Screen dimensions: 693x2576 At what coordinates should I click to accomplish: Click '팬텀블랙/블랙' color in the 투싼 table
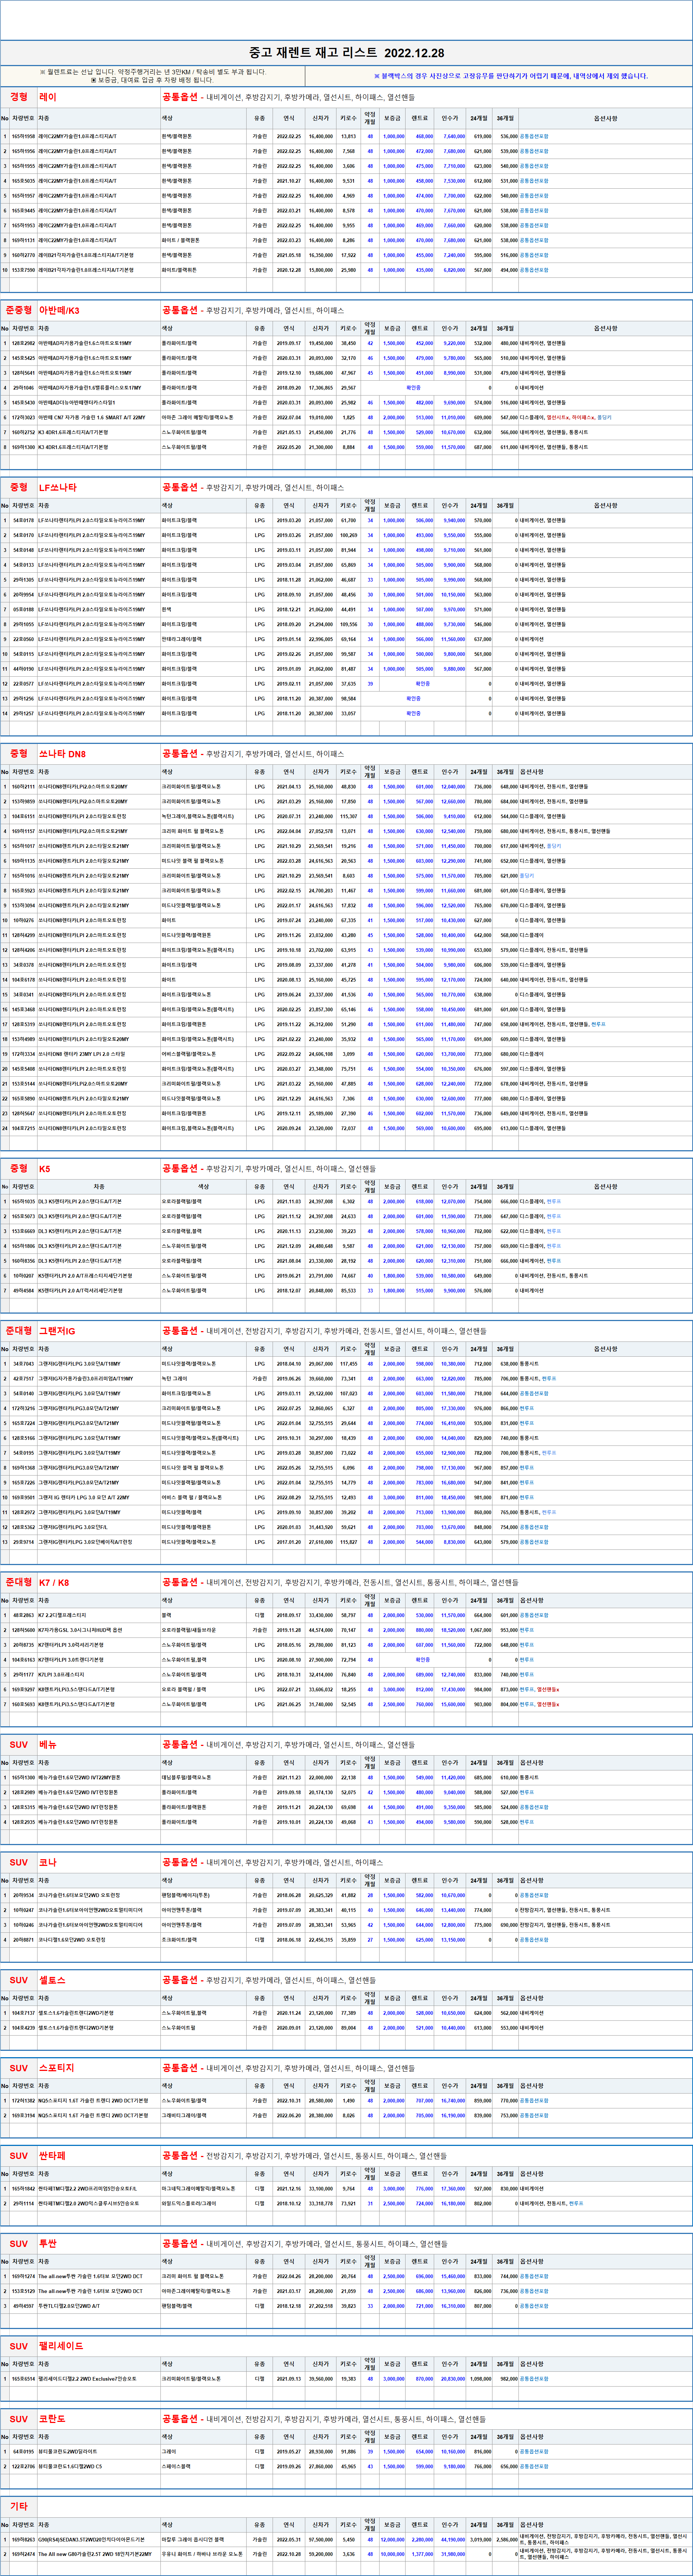coord(178,2306)
